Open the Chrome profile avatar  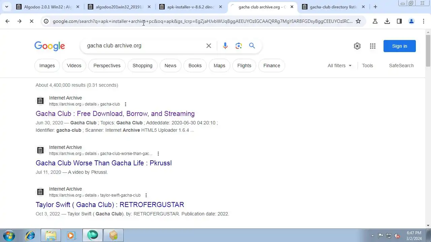tap(411, 21)
